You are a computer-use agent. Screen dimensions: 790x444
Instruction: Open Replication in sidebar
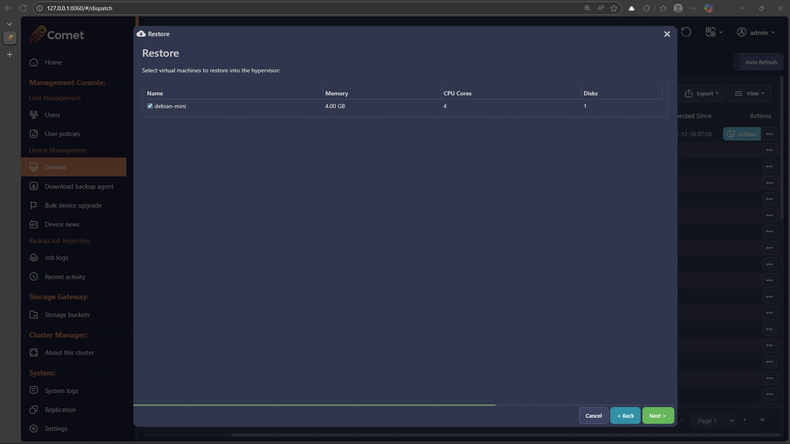point(60,410)
